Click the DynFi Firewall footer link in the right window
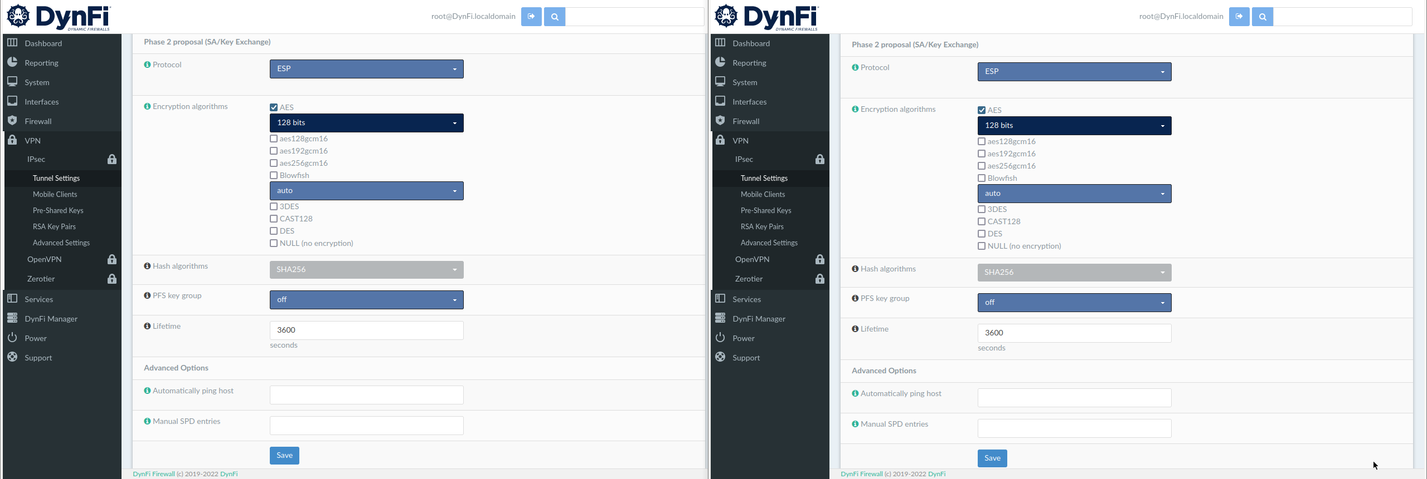1427x479 pixels. [x=861, y=474]
